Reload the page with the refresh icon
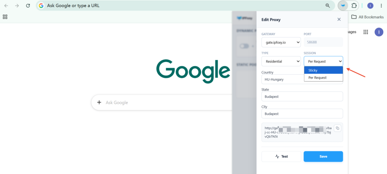 pos(28,6)
